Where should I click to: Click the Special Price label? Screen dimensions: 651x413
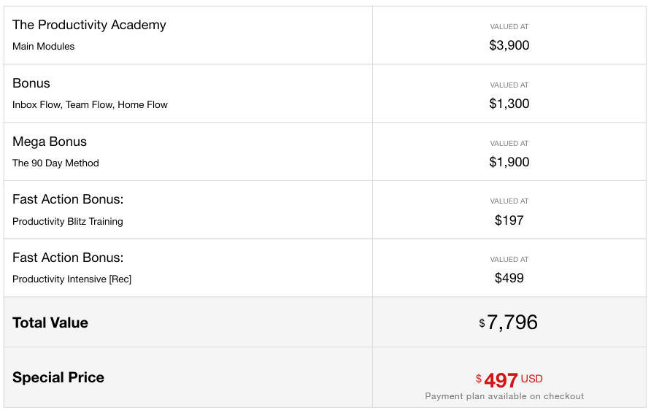(x=58, y=377)
